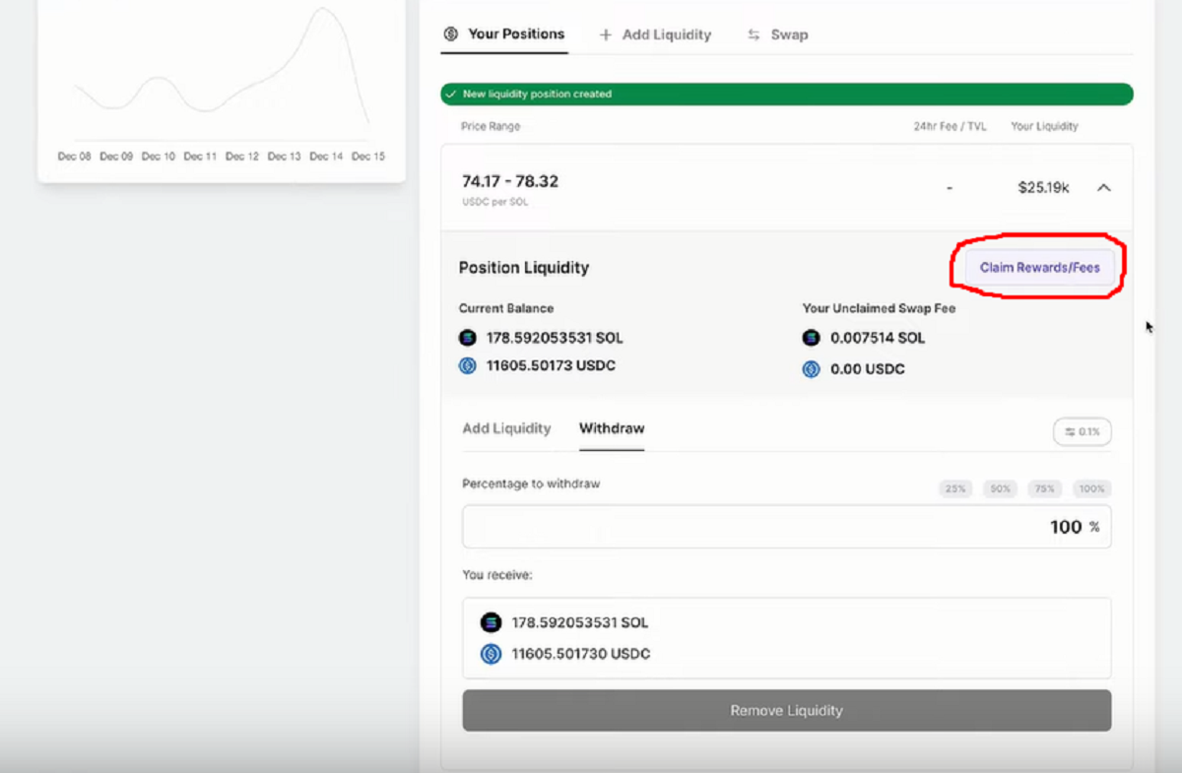Select the Withdraw tab
The image size is (1182, 773).
click(x=611, y=428)
